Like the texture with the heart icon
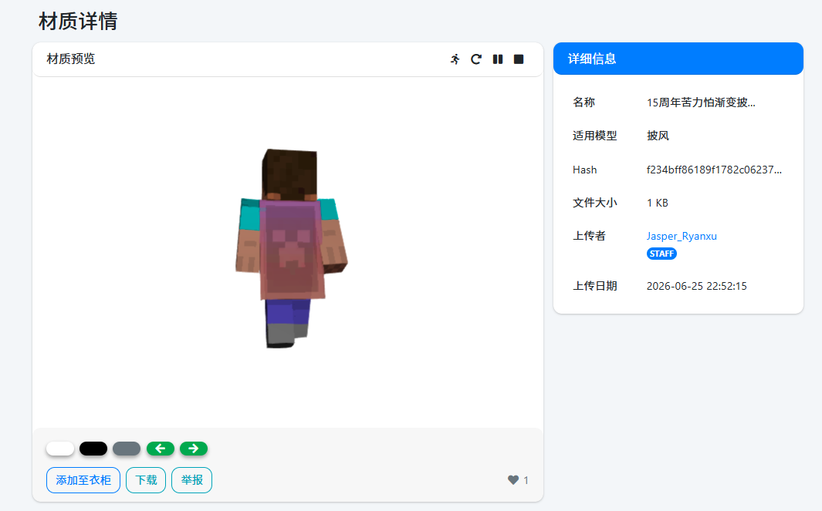Image resolution: width=822 pixels, height=511 pixels. (513, 479)
